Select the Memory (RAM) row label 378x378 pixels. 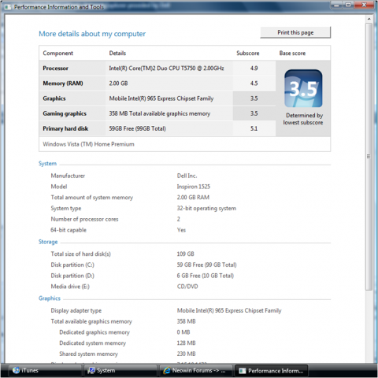coord(63,83)
